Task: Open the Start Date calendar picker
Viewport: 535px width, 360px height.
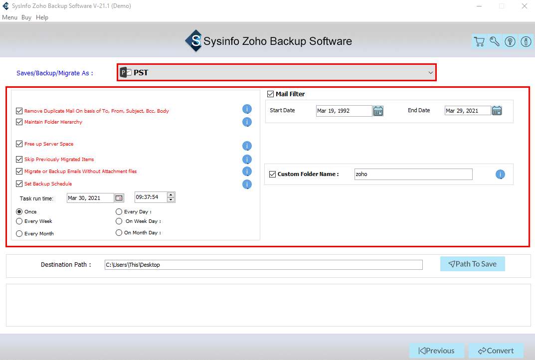Action: point(378,111)
